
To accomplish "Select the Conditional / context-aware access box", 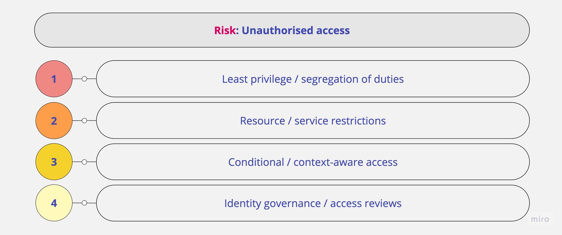I will click(x=313, y=162).
